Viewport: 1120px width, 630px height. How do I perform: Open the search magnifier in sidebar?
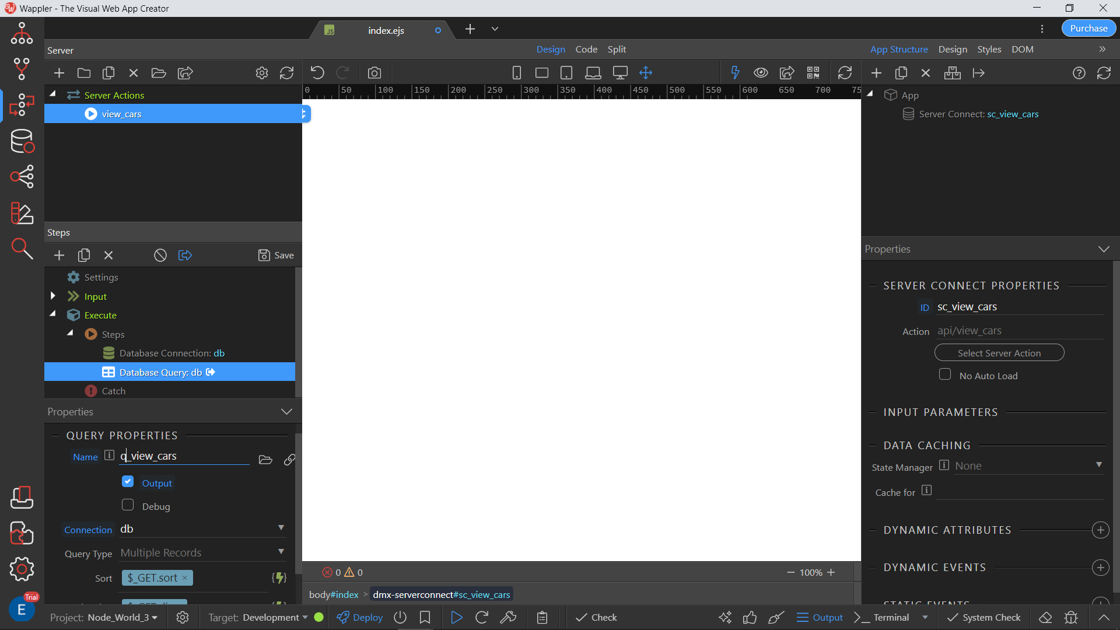[x=22, y=249]
